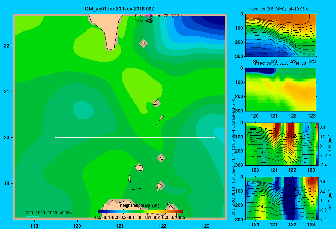Click the 'vel. E (m/s)' axis label

click(330, 199)
